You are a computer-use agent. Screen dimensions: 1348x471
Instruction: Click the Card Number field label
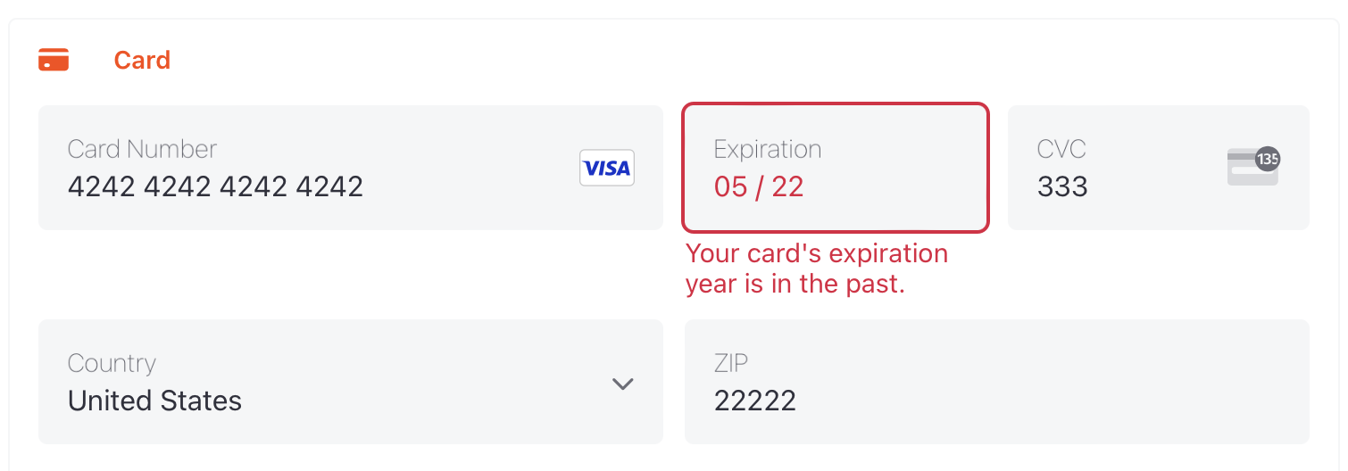pyautogui.click(x=142, y=149)
